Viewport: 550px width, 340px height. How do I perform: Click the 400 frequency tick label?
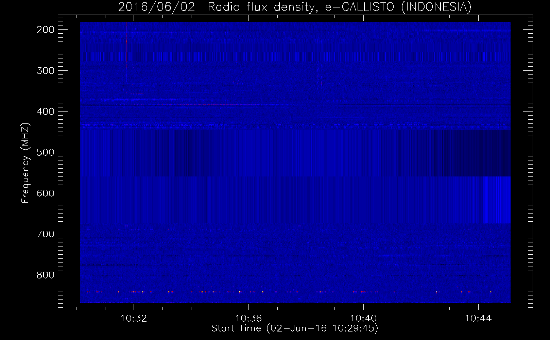pos(46,112)
